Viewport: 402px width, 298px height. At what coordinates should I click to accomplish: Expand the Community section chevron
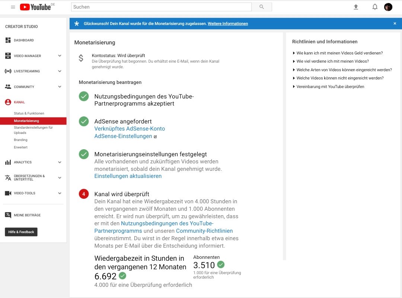point(60,87)
